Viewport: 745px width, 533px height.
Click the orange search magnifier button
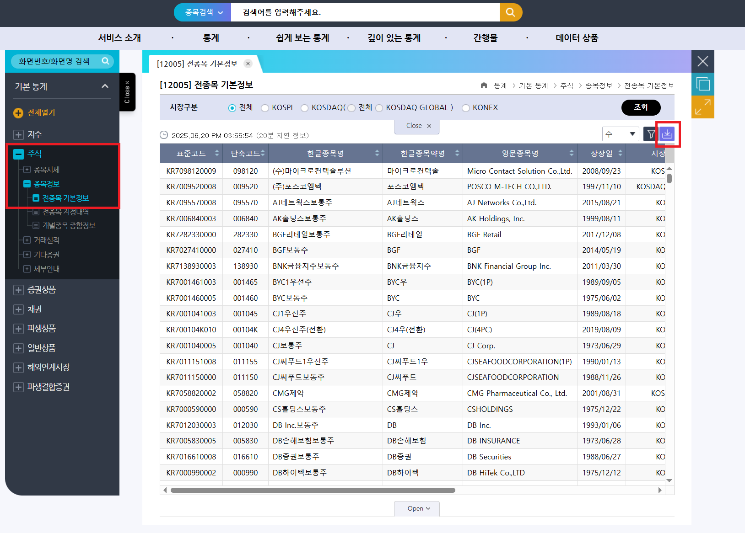tap(511, 12)
